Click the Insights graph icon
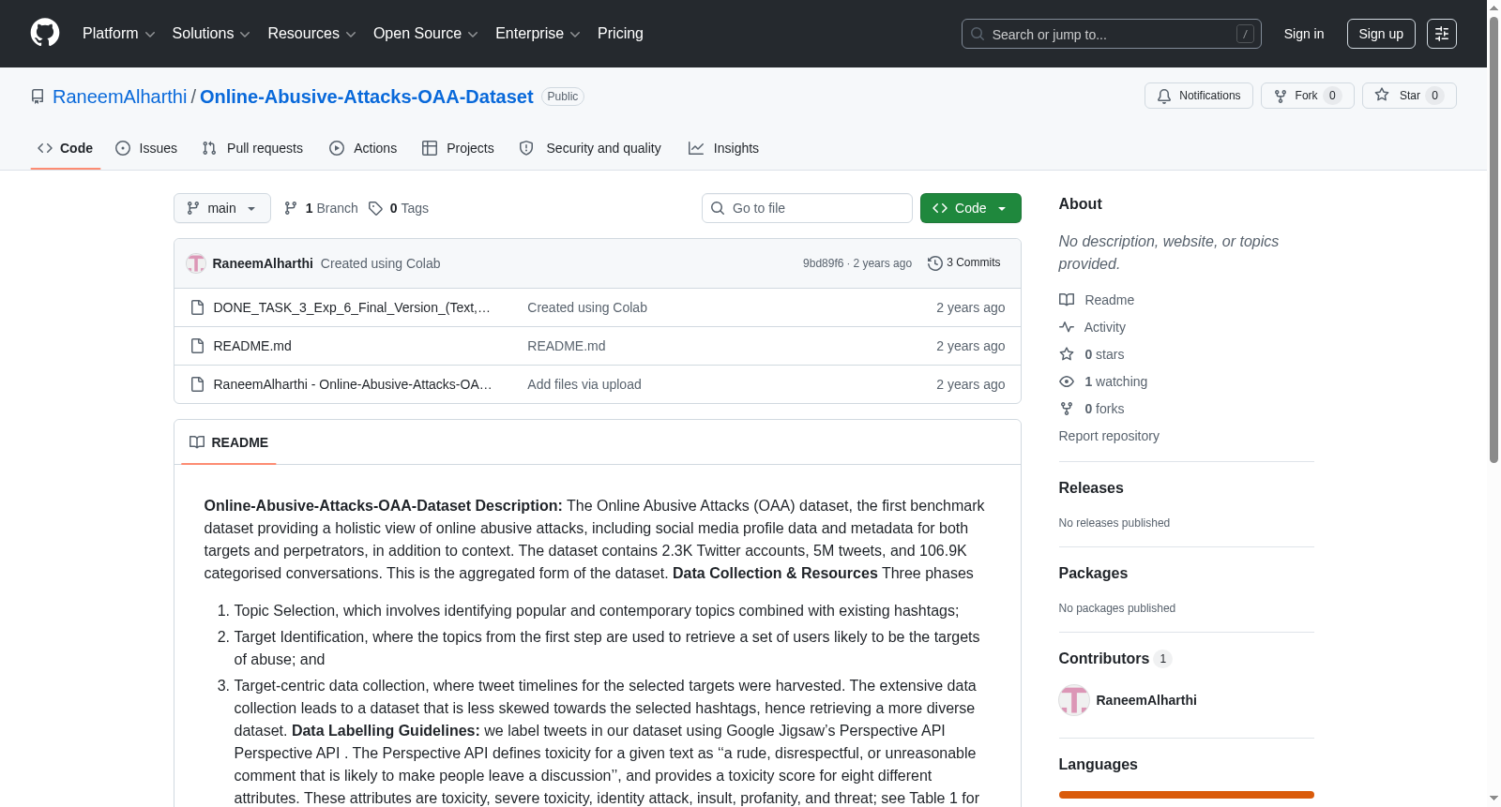The image size is (1501, 807). (696, 148)
